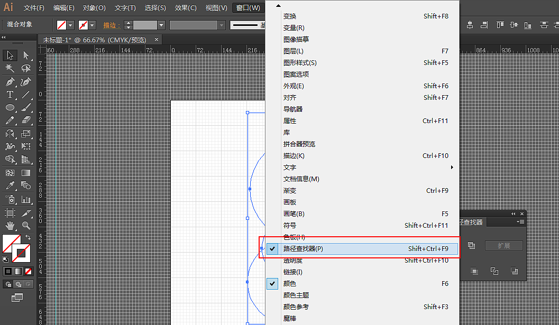The image size is (559, 325).
Task: Open the 文件(F) menu
Action: [x=33, y=8]
